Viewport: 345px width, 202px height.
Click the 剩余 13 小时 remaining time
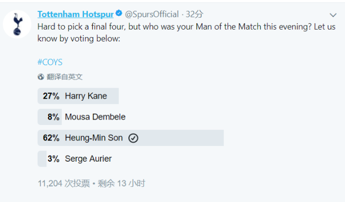[121, 183]
